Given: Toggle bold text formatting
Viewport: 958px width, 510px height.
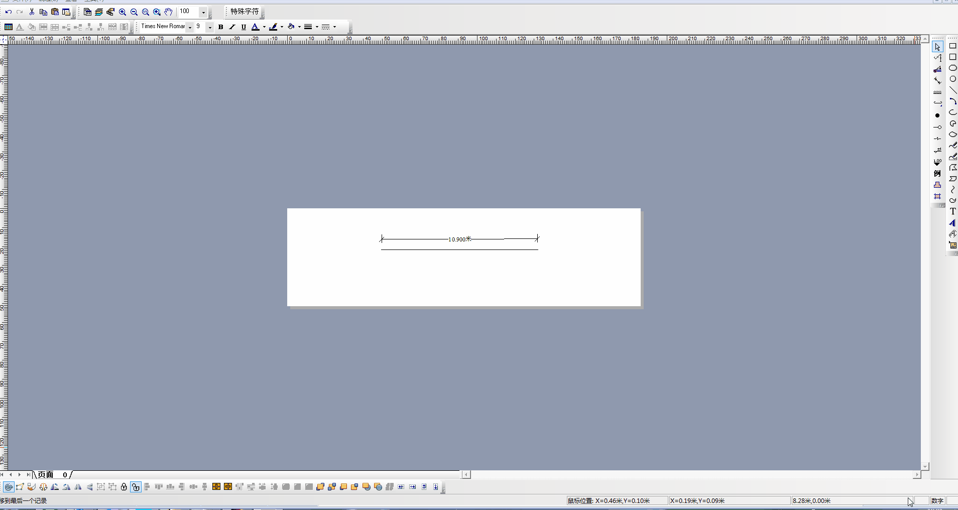Looking at the screenshot, I should coord(220,27).
